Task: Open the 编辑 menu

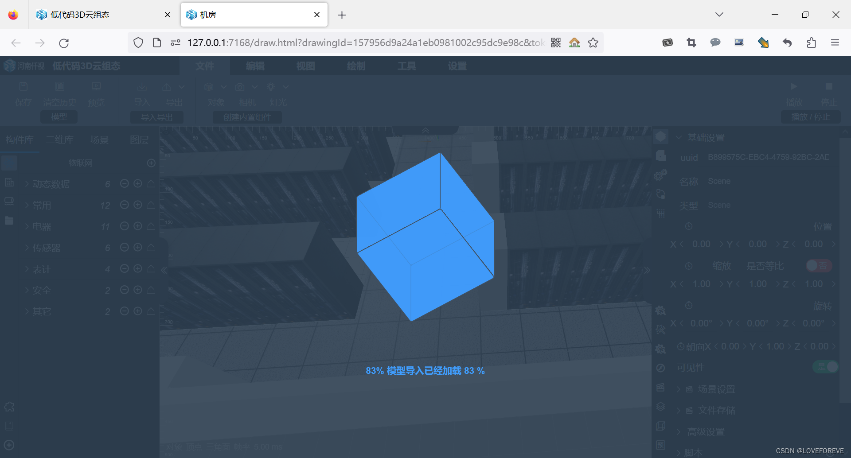Action: coord(255,66)
